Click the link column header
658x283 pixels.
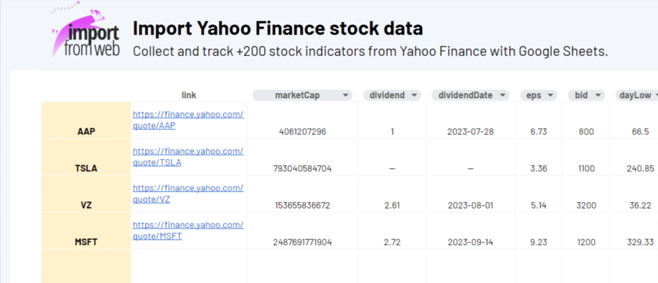(189, 95)
